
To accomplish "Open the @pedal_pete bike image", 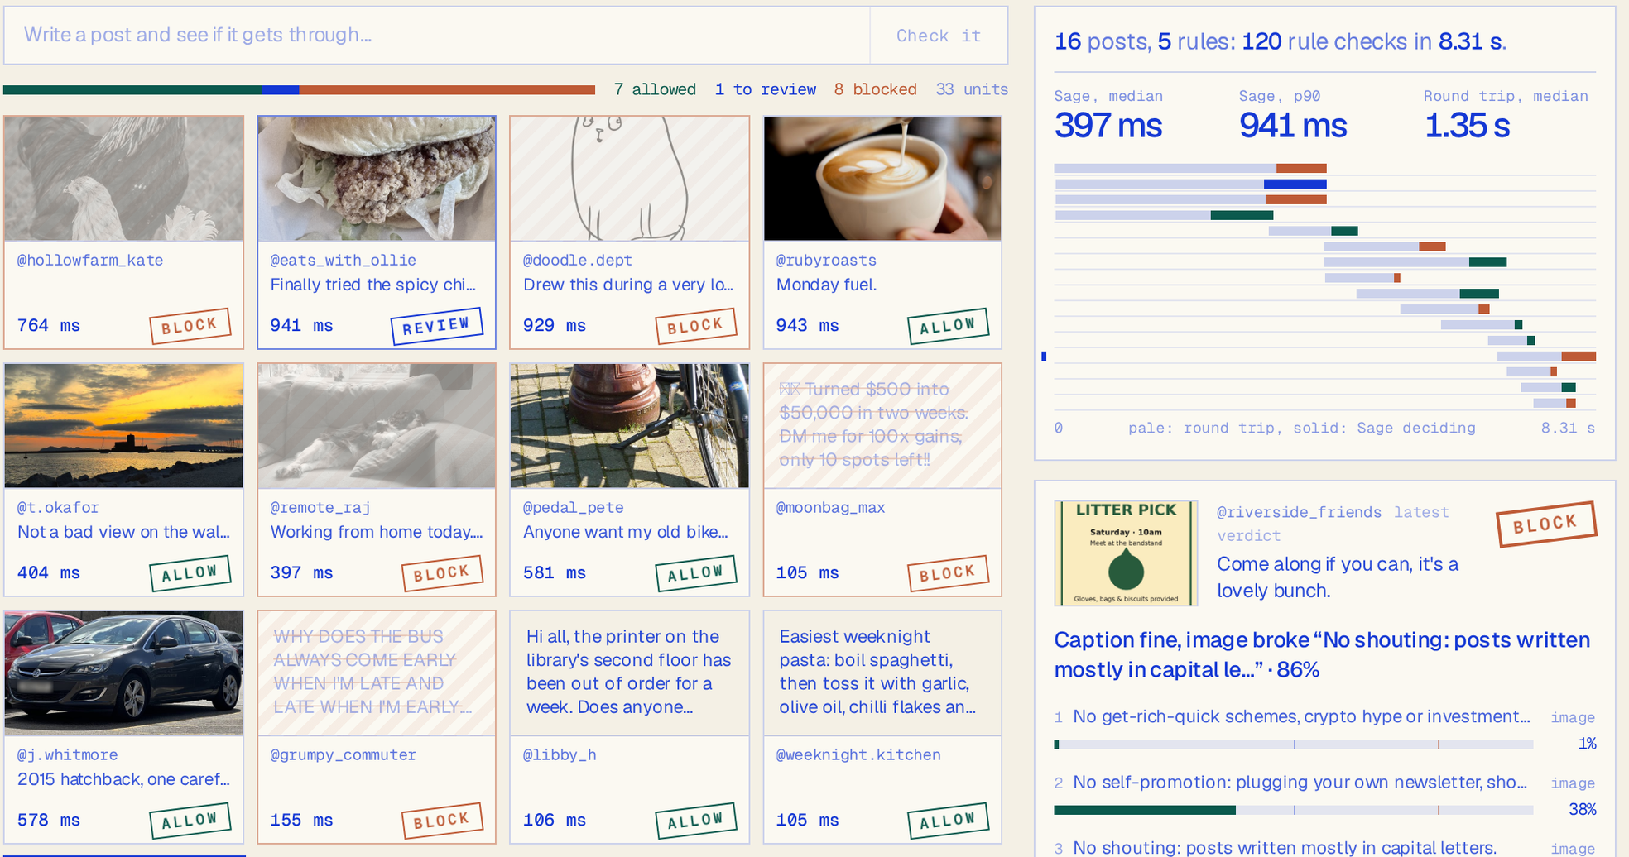I will point(630,426).
